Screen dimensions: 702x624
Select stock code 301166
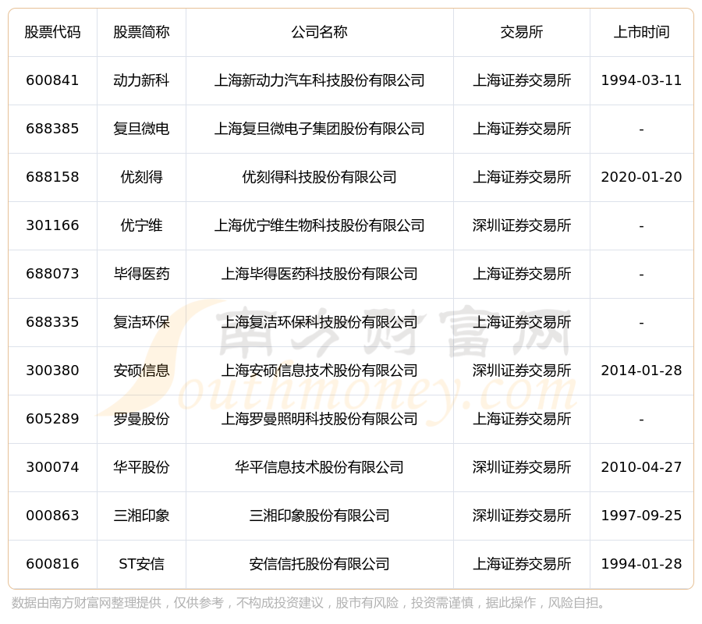tap(52, 225)
